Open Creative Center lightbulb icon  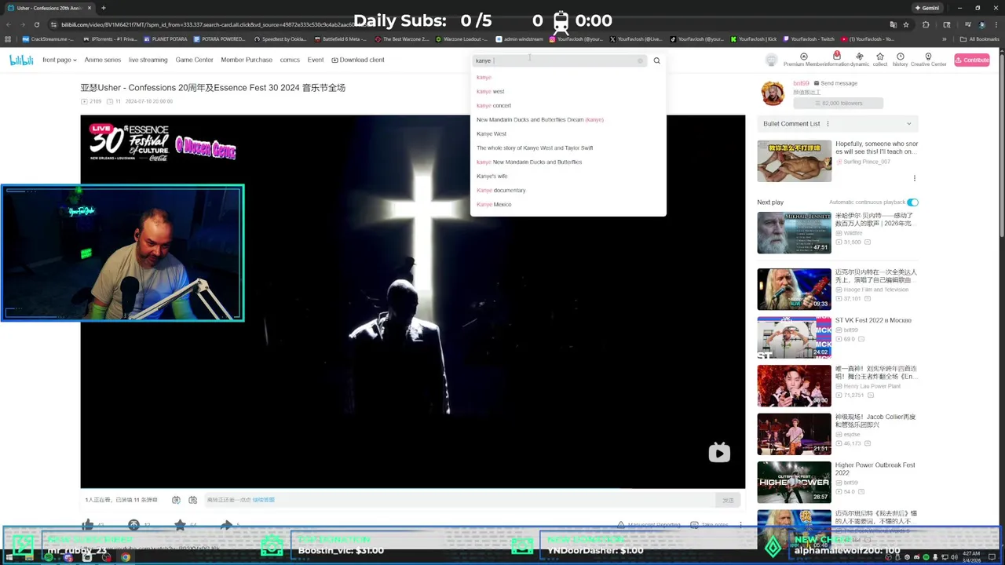[928, 56]
